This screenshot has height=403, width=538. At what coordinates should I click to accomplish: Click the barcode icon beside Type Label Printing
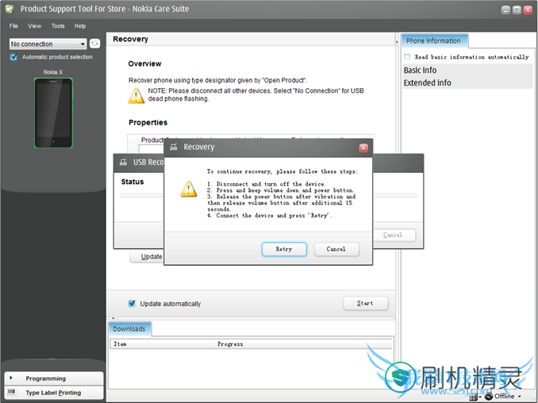pos(12,392)
